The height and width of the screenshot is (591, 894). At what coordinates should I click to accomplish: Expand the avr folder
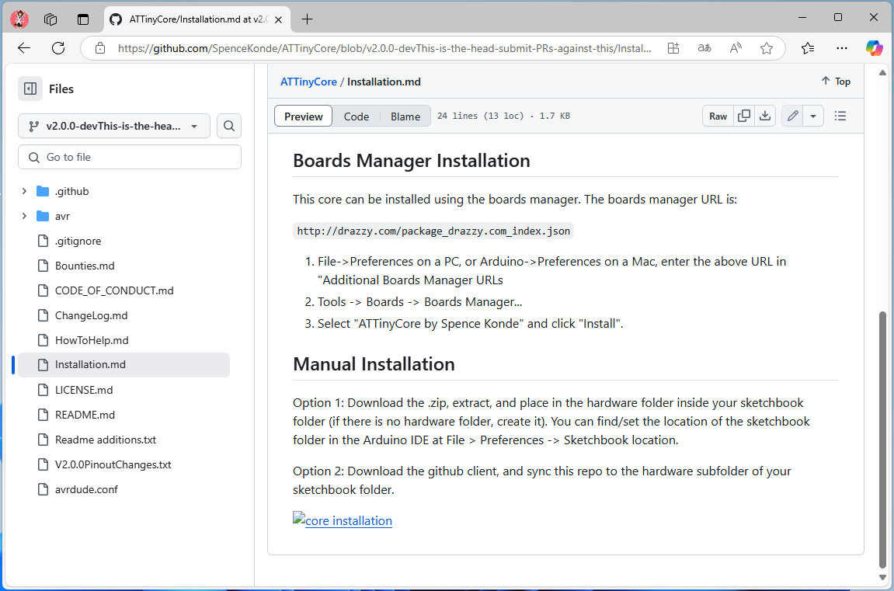coord(24,216)
